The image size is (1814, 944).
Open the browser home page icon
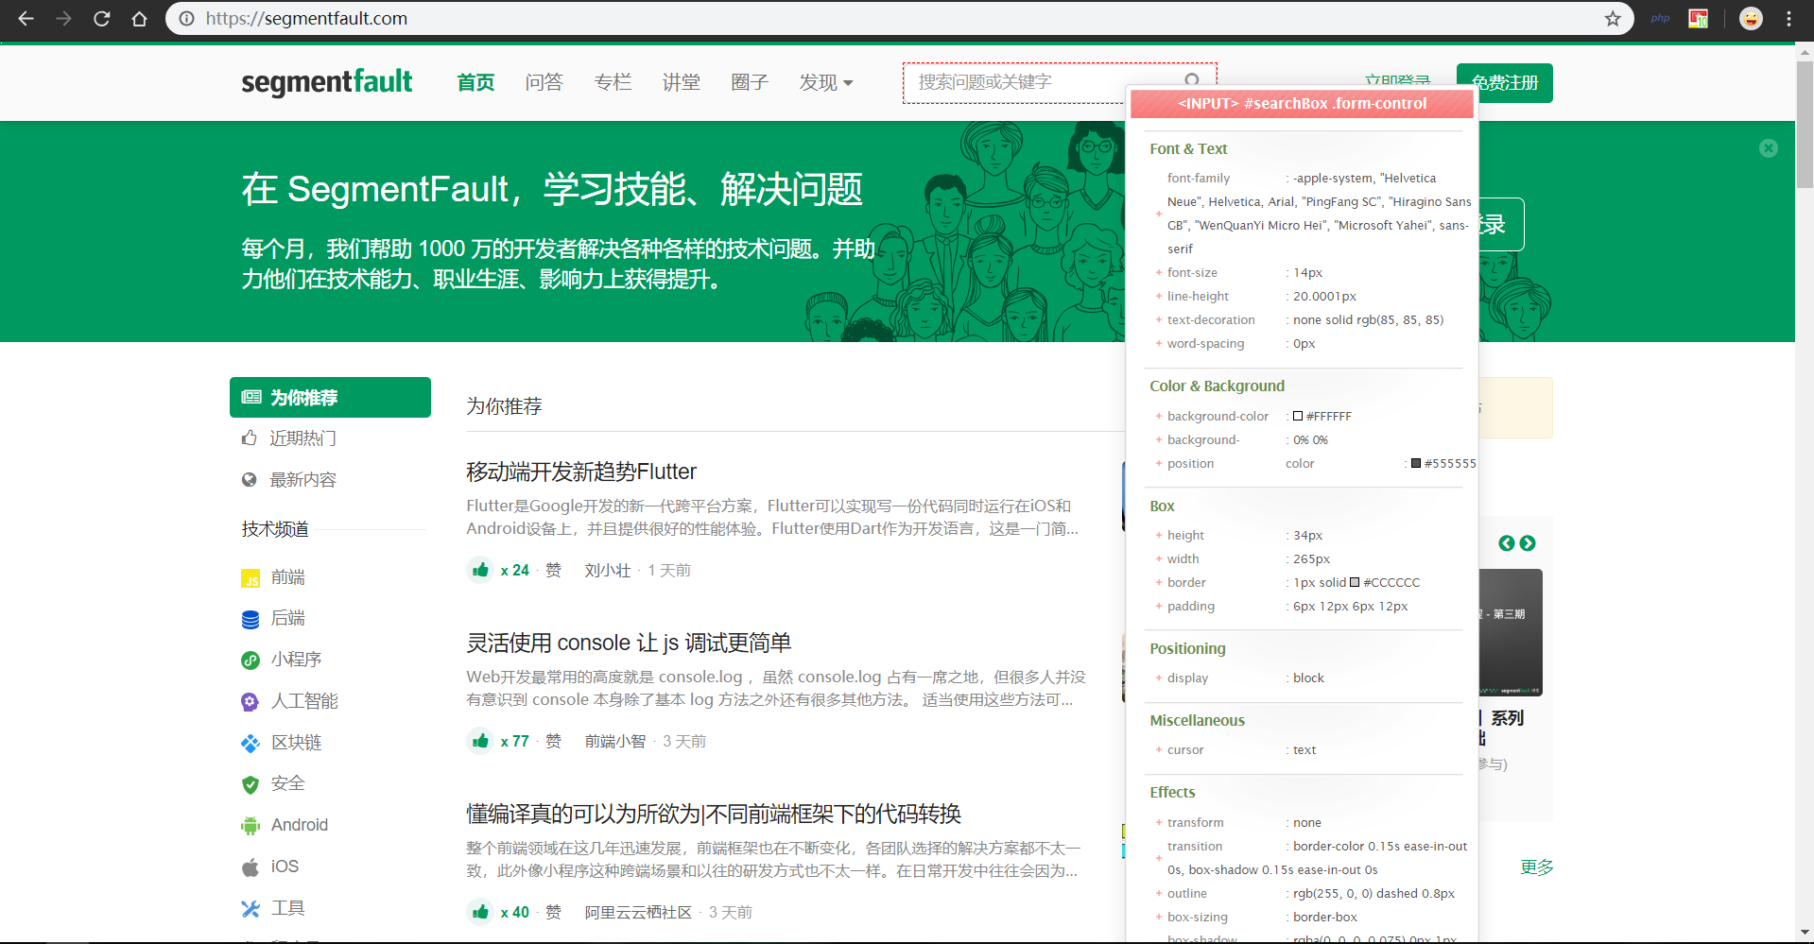[x=139, y=19]
